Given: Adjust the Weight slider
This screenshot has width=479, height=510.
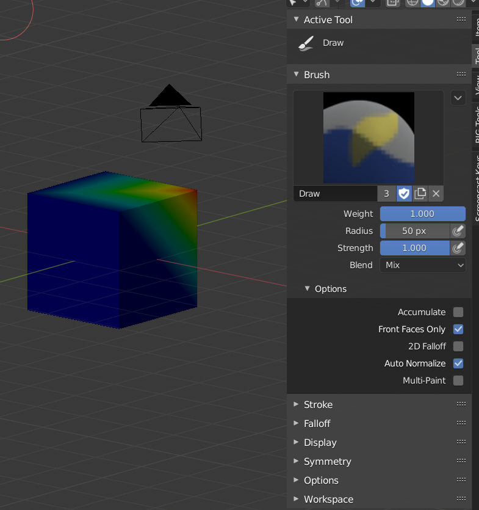Looking at the screenshot, I should coord(423,214).
